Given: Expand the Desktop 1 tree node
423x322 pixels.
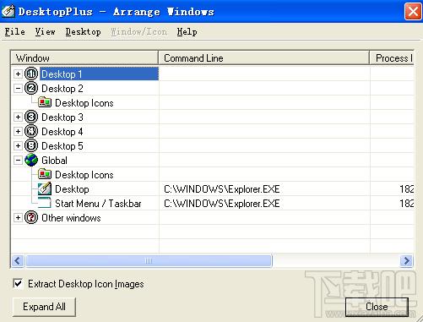Looking at the screenshot, I should point(18,74).
